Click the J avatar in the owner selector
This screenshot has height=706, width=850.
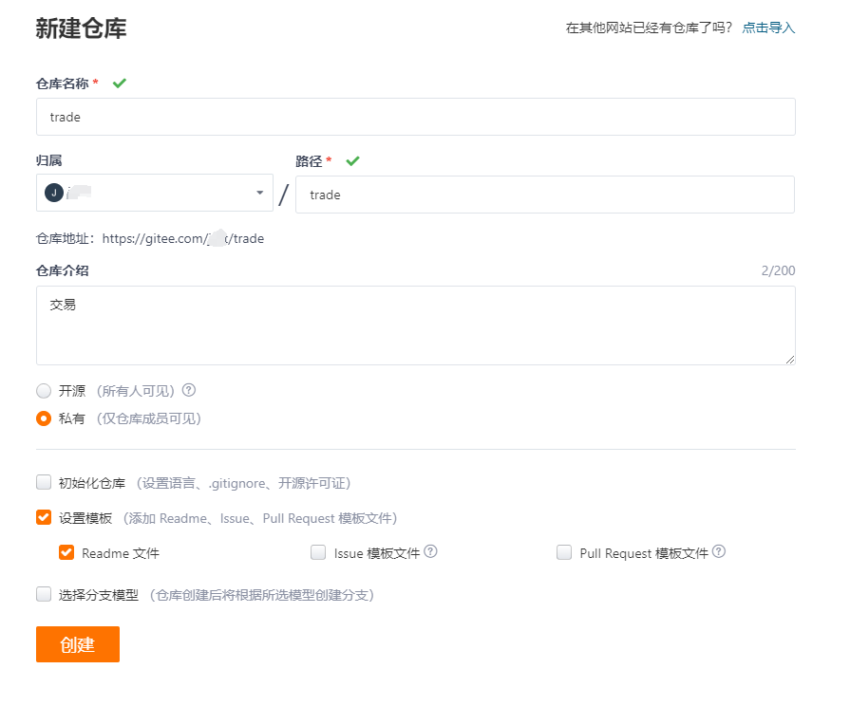pyautogui.click(x=53, y=193)
